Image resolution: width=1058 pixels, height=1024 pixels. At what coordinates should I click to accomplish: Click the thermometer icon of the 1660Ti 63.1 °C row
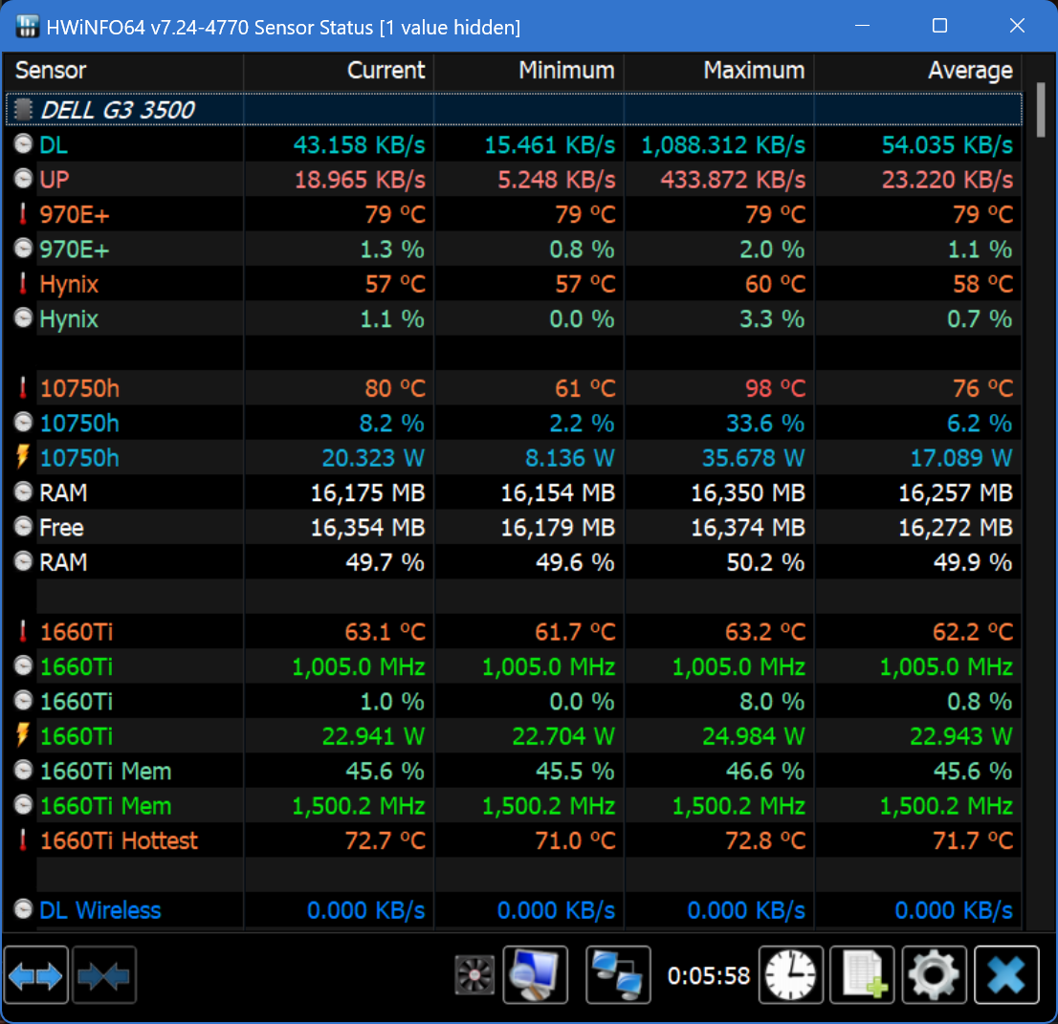tap(23, 631)
